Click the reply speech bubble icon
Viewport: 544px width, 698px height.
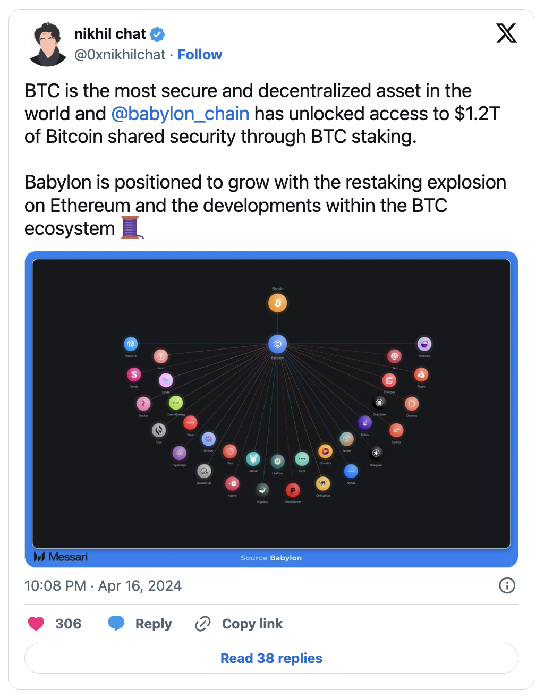[x=117, y=623]
